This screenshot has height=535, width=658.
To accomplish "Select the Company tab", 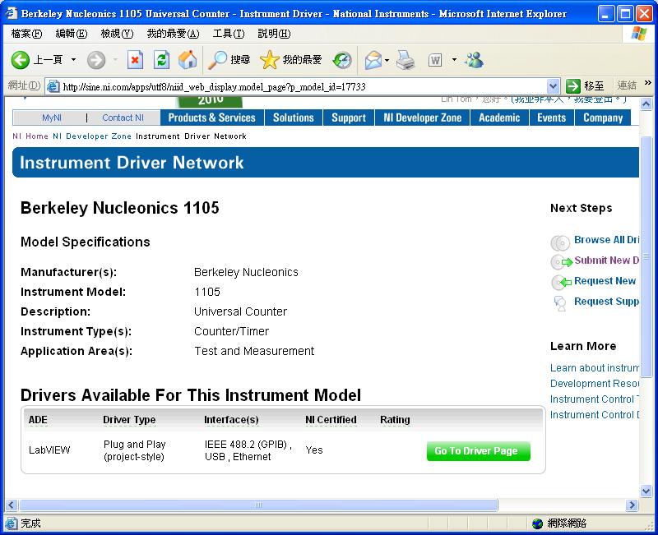I will click(x=603, y=118).
